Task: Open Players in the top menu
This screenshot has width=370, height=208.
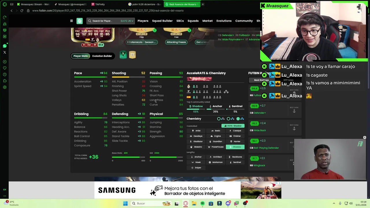Action: (x=143, y=21)
